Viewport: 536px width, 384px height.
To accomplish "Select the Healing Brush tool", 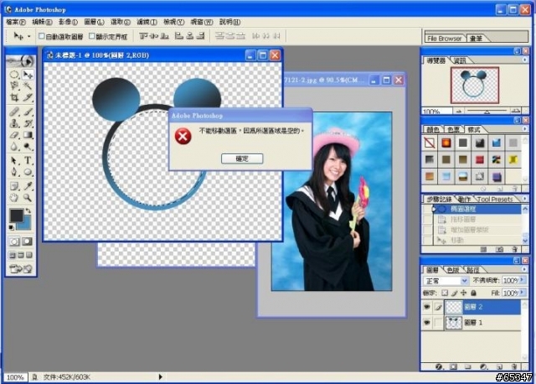I will 14,112.
